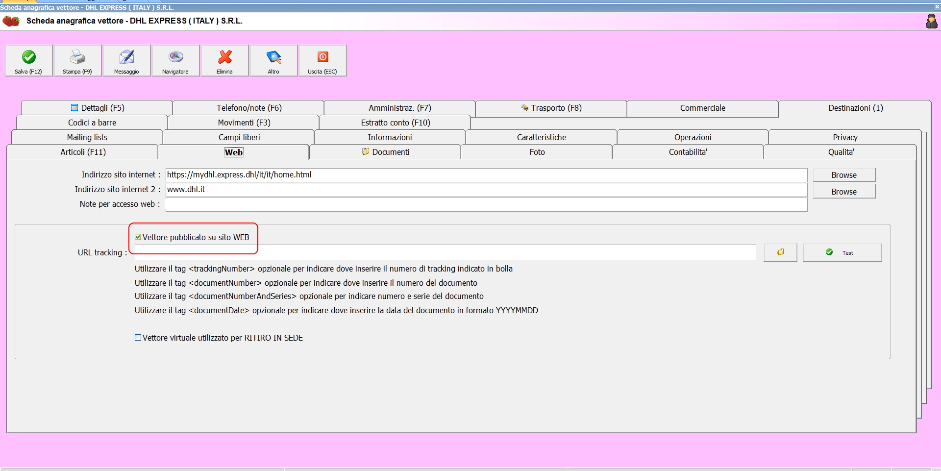Click the documentDate tag hint line
The height and width of the screenshot is (471, 941).
coord(336,310)
